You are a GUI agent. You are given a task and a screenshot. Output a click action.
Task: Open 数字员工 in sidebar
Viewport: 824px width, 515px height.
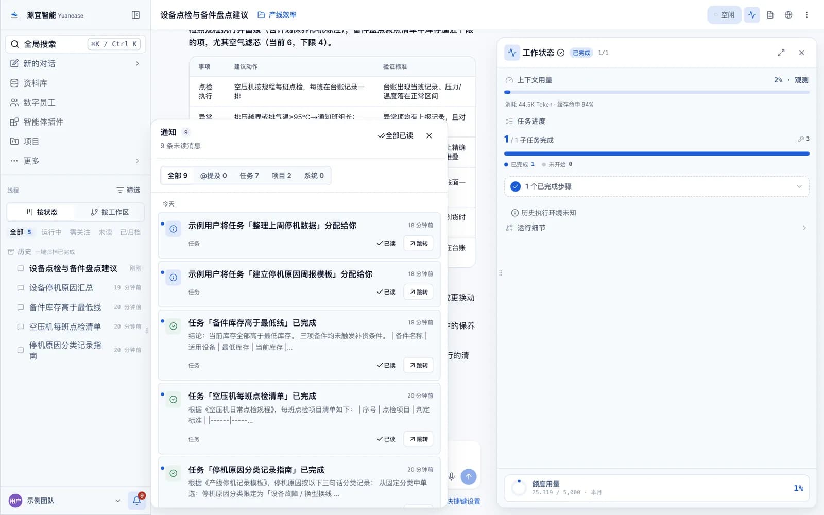76,102
